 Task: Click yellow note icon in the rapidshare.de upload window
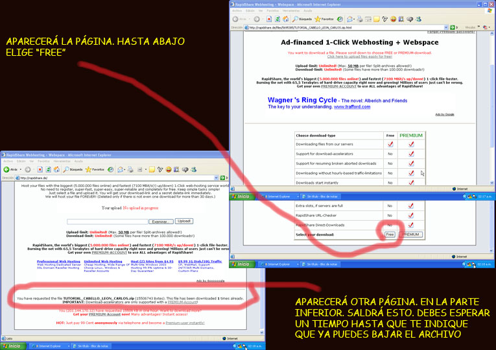(152, 169)
